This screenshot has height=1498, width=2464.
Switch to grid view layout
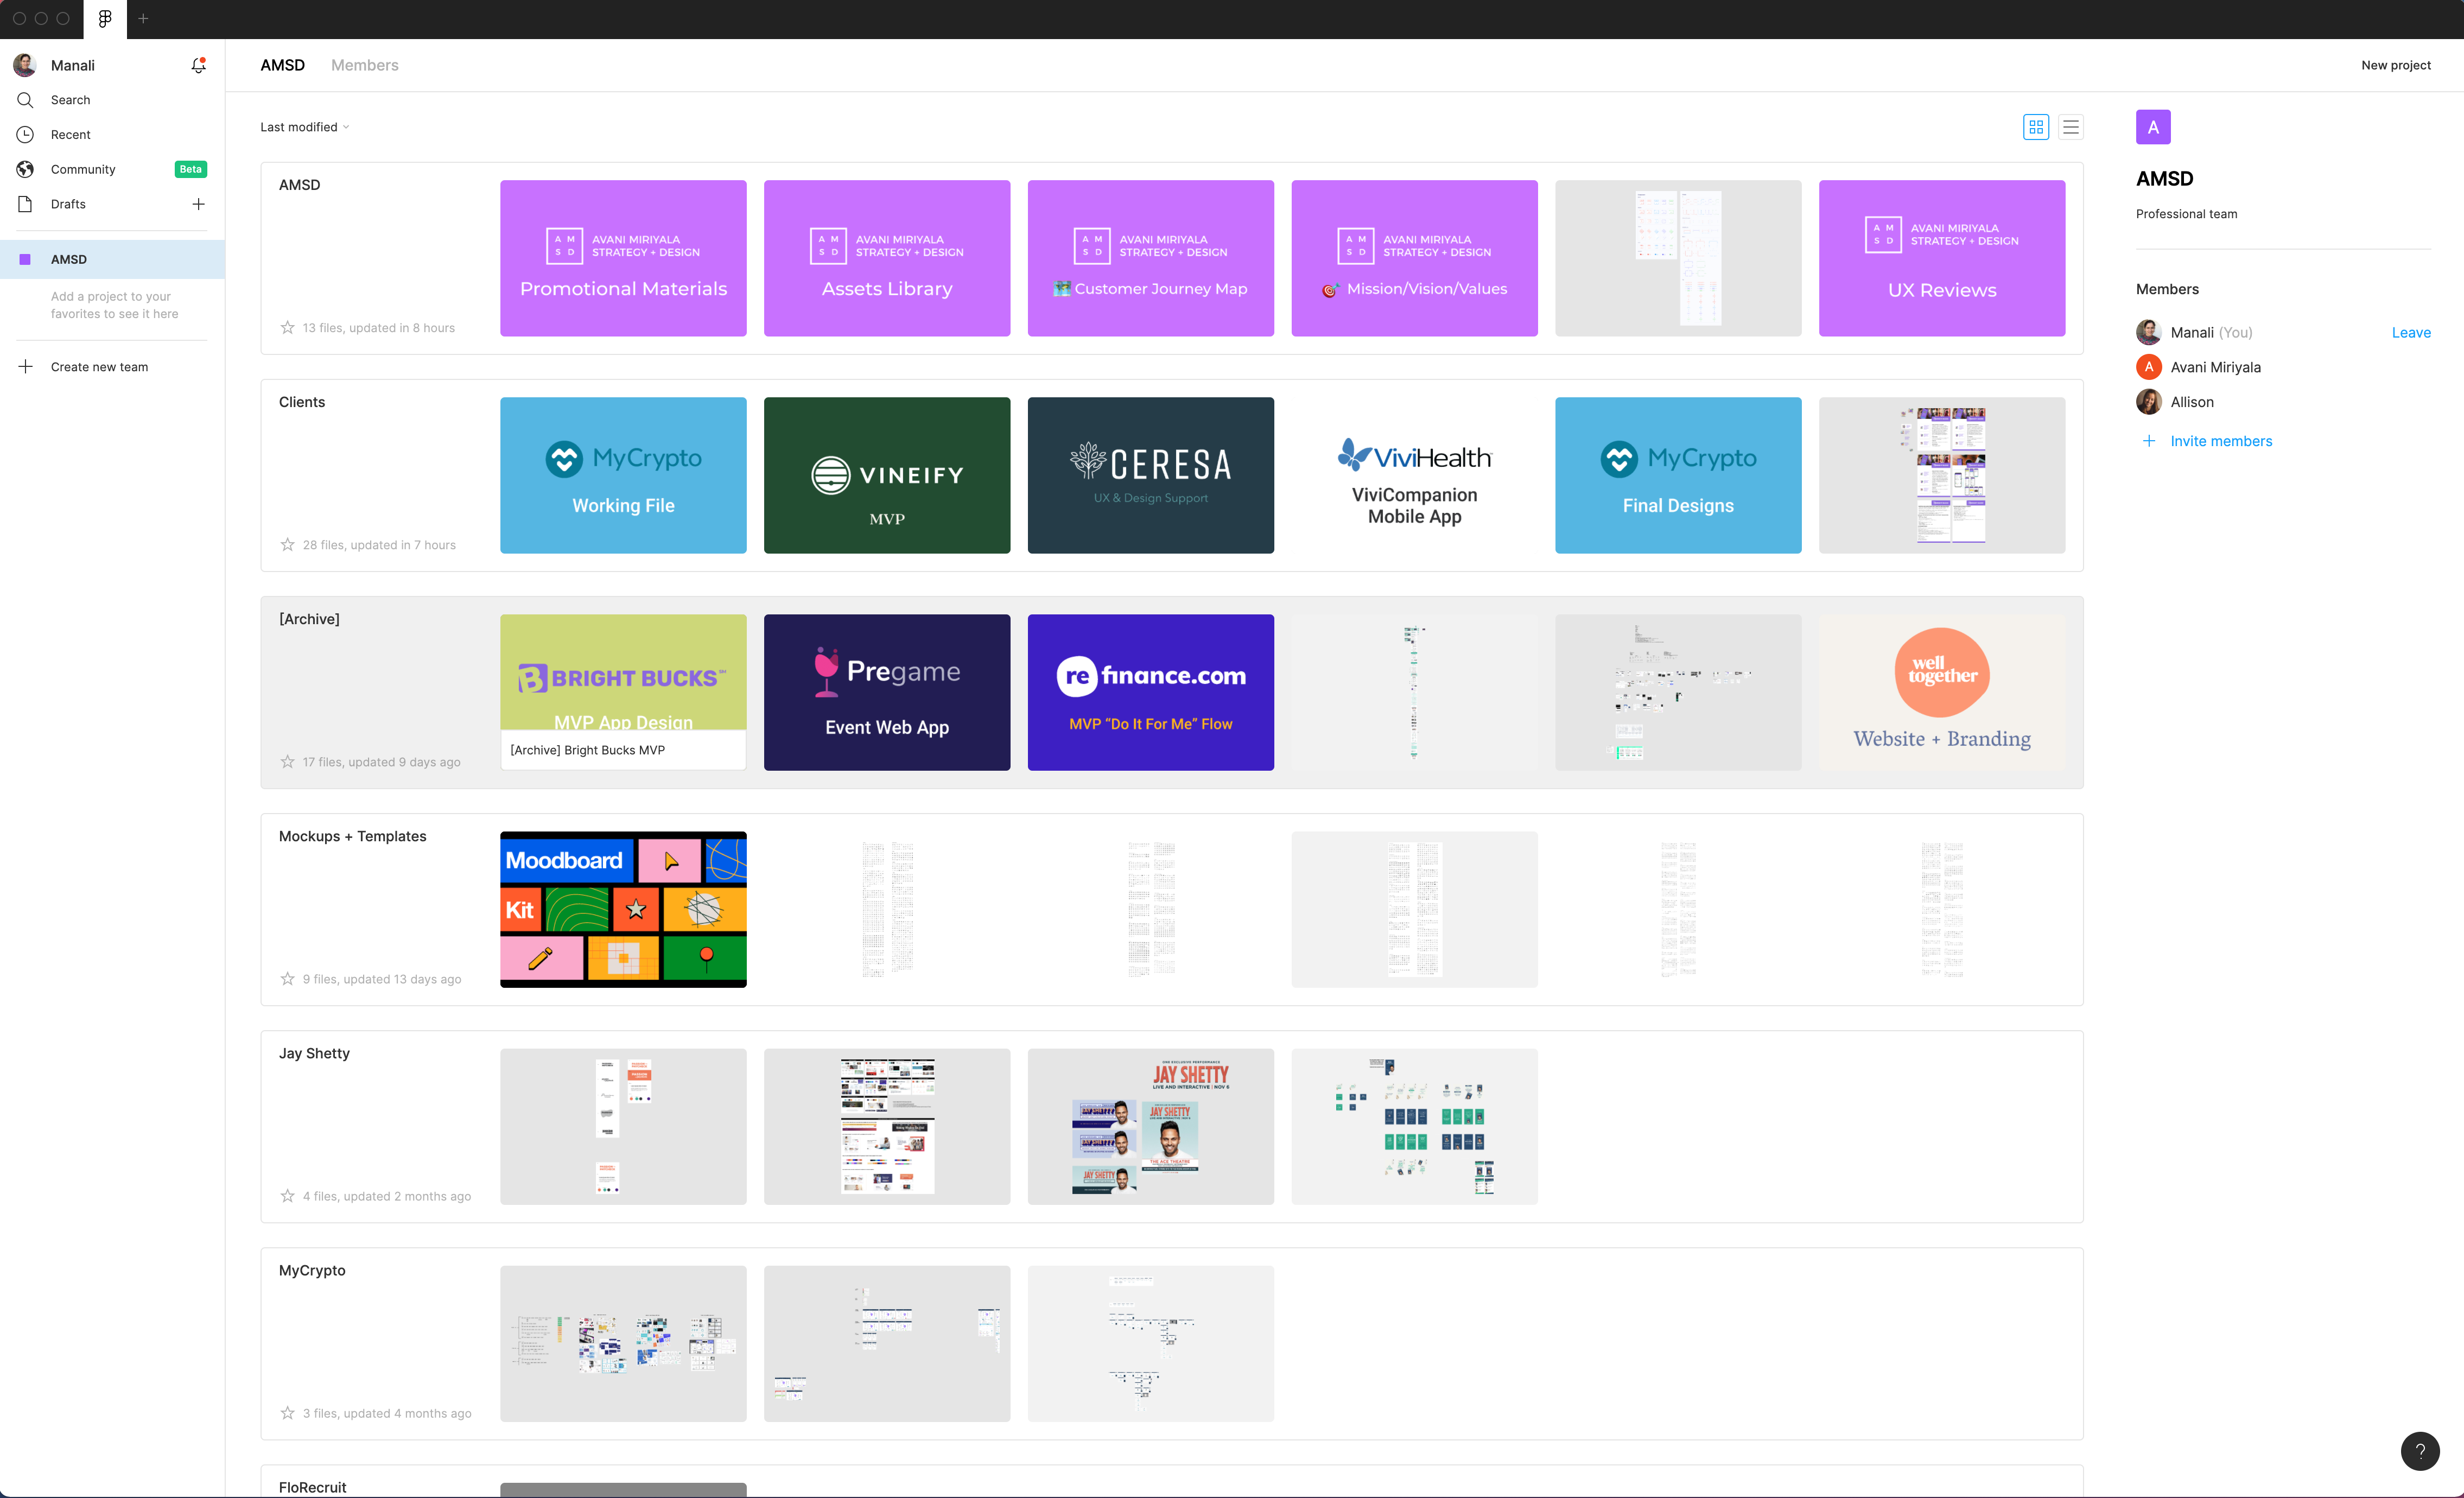click(2035, 127)
